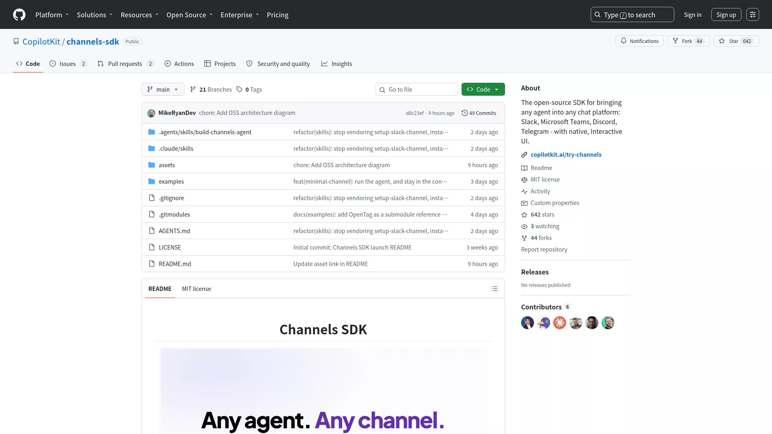Viewport: 772px width, 434px height.
Task: Open the first contributor avatar
Action: (x=528, y=323)
